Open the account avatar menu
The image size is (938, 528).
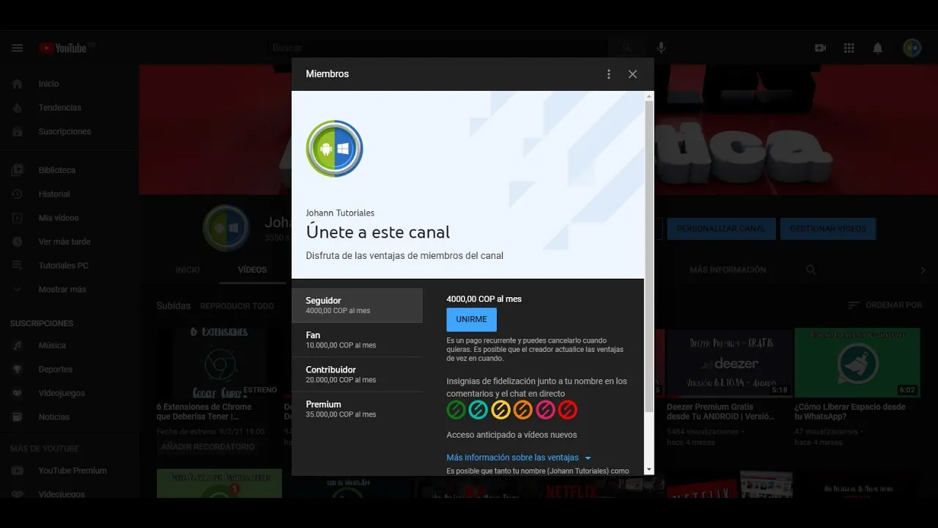[x=912, y=48]
